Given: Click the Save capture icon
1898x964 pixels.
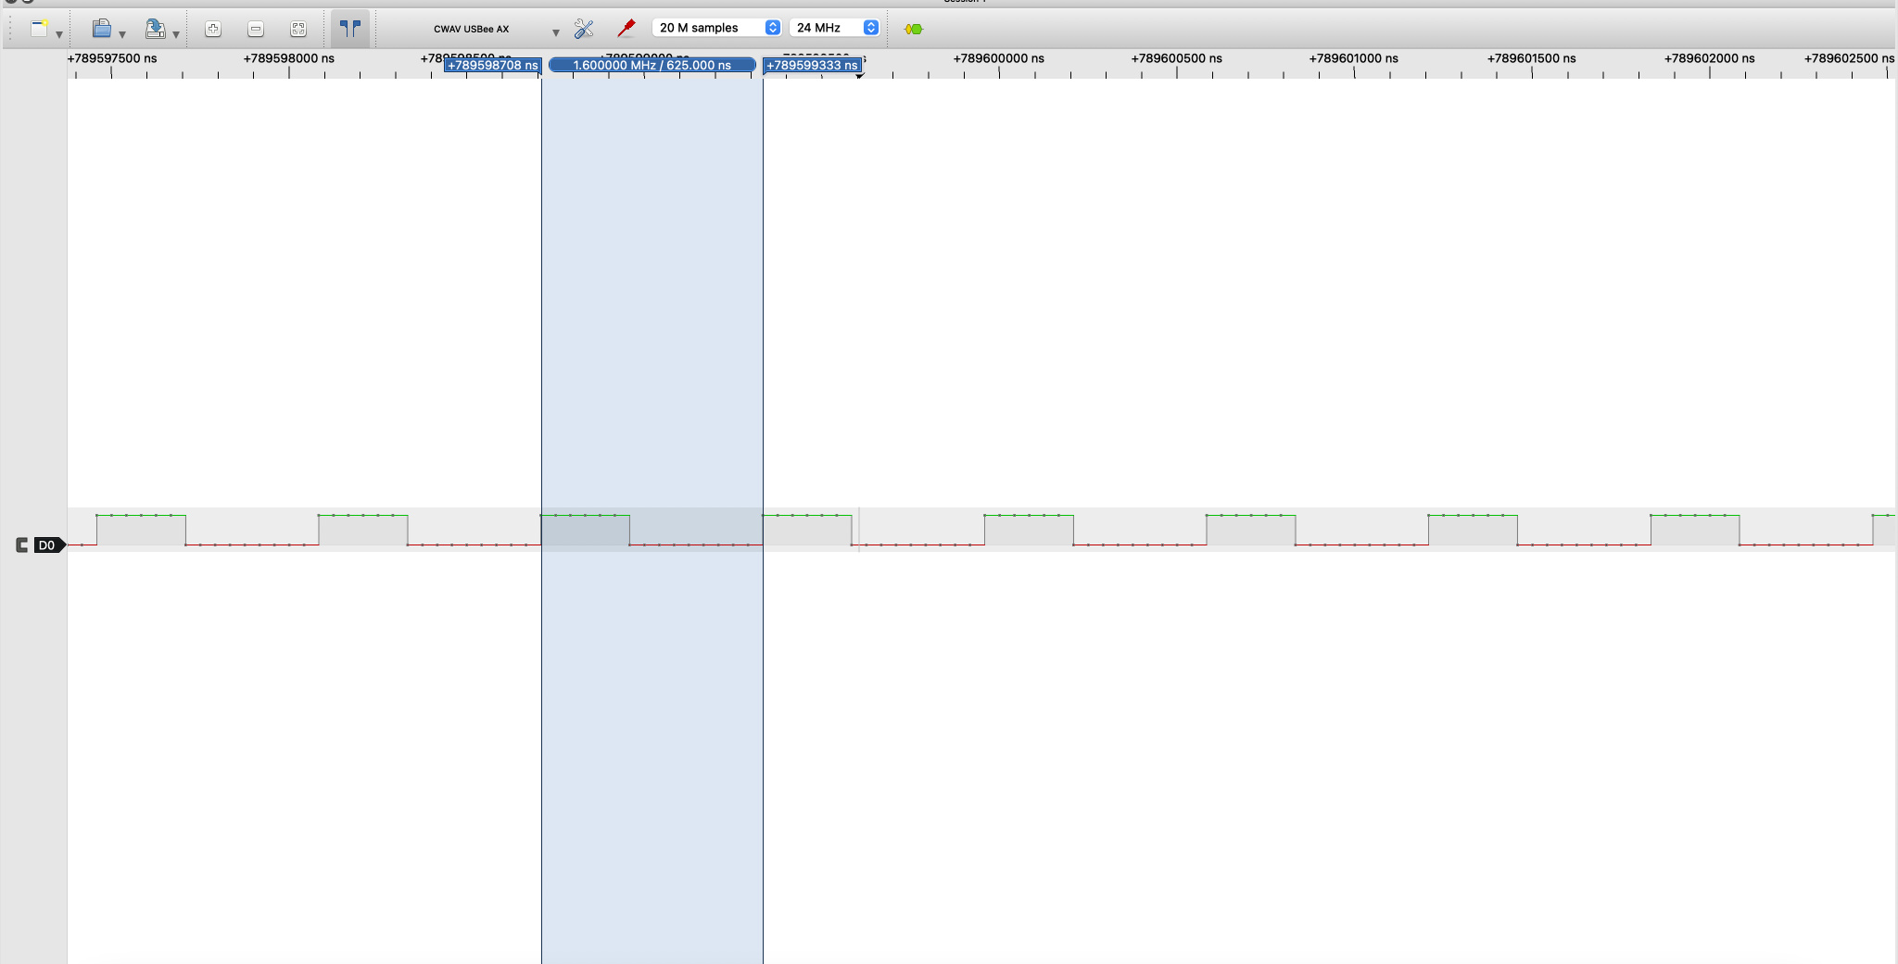Looking at the screenshot, I should click(155, 29).
